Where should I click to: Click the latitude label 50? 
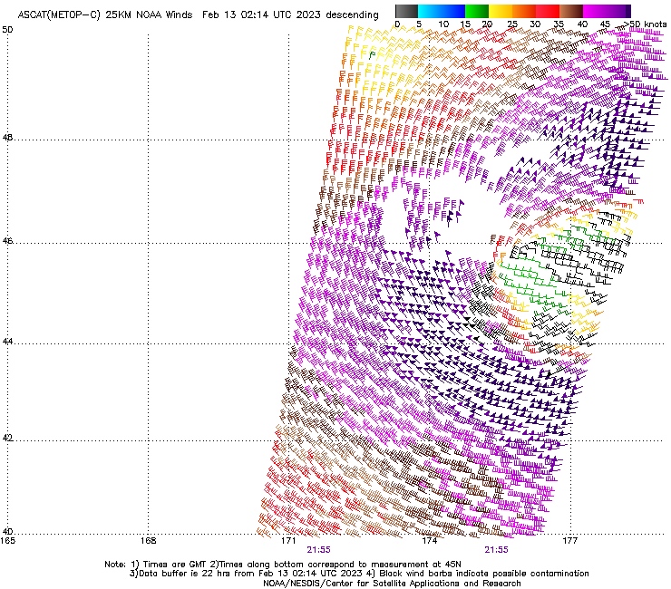point(7,30)
